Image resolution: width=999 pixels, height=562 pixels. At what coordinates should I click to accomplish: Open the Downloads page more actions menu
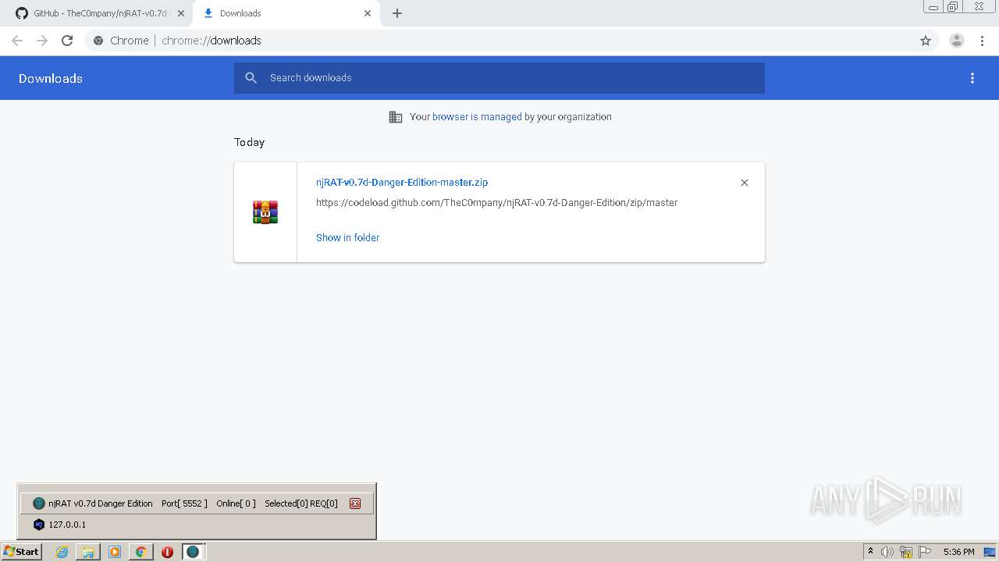coord(972,78)
